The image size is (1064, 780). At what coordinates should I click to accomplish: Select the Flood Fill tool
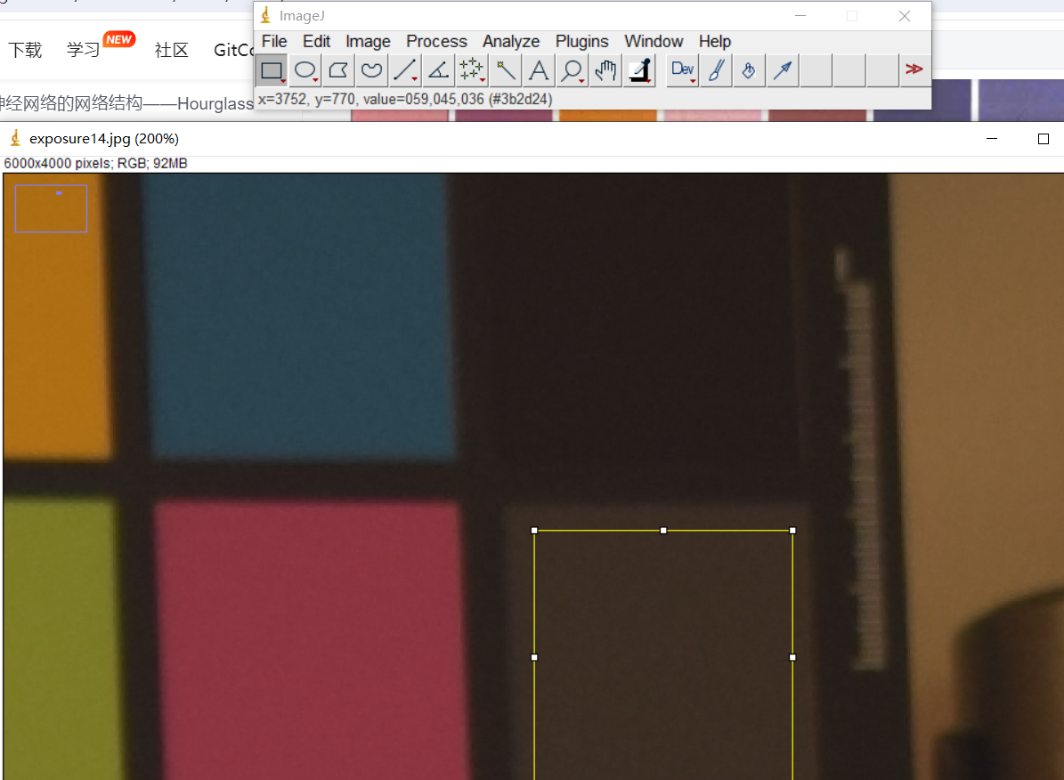[749, 70]
